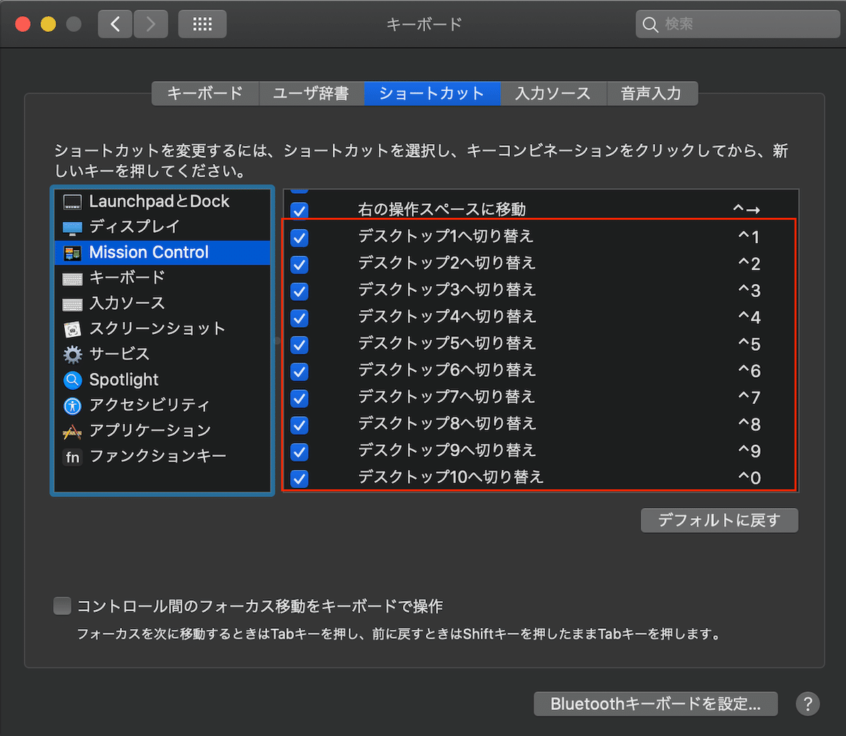Toggle デスクトップ10へ切り替え checkbox
The height and width of the screenshot is (736, 846).
pos(300,479)
